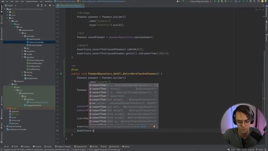
Task: Build project with hammer icon
Action: [x=183, y=1]
